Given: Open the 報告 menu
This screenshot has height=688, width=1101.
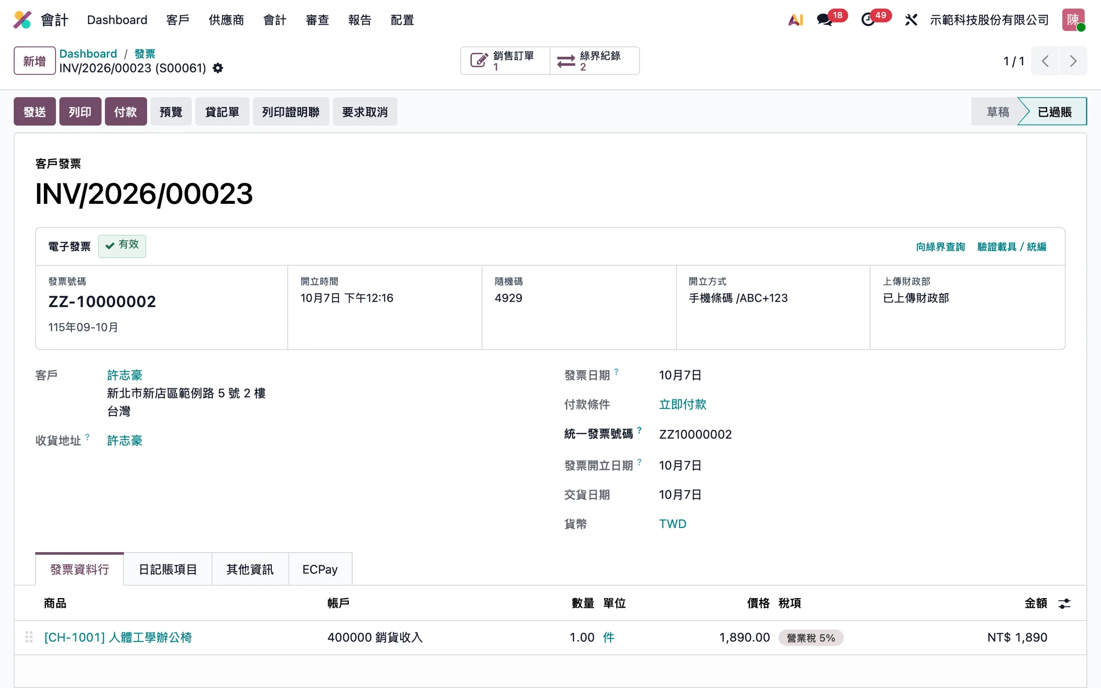Looking at the screenshot, I should [360, 20].
